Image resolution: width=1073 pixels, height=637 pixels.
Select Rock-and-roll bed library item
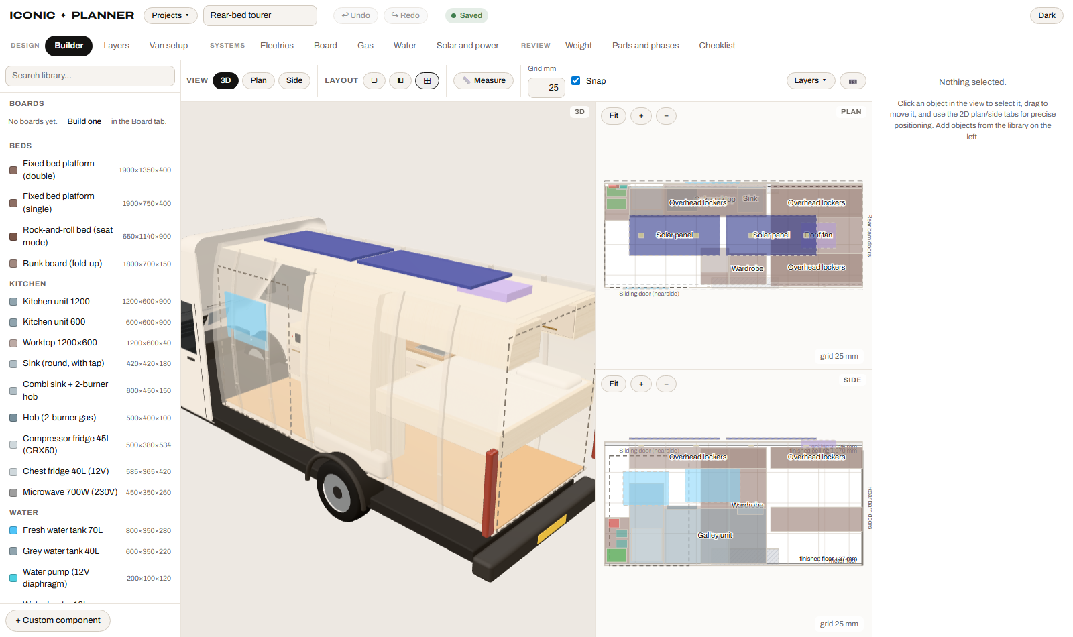(x=90, y=236)
